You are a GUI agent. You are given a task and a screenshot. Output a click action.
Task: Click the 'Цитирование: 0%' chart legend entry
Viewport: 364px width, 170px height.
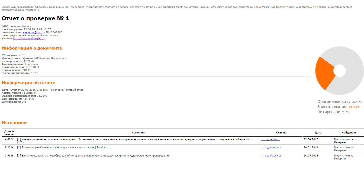[333, 112]
